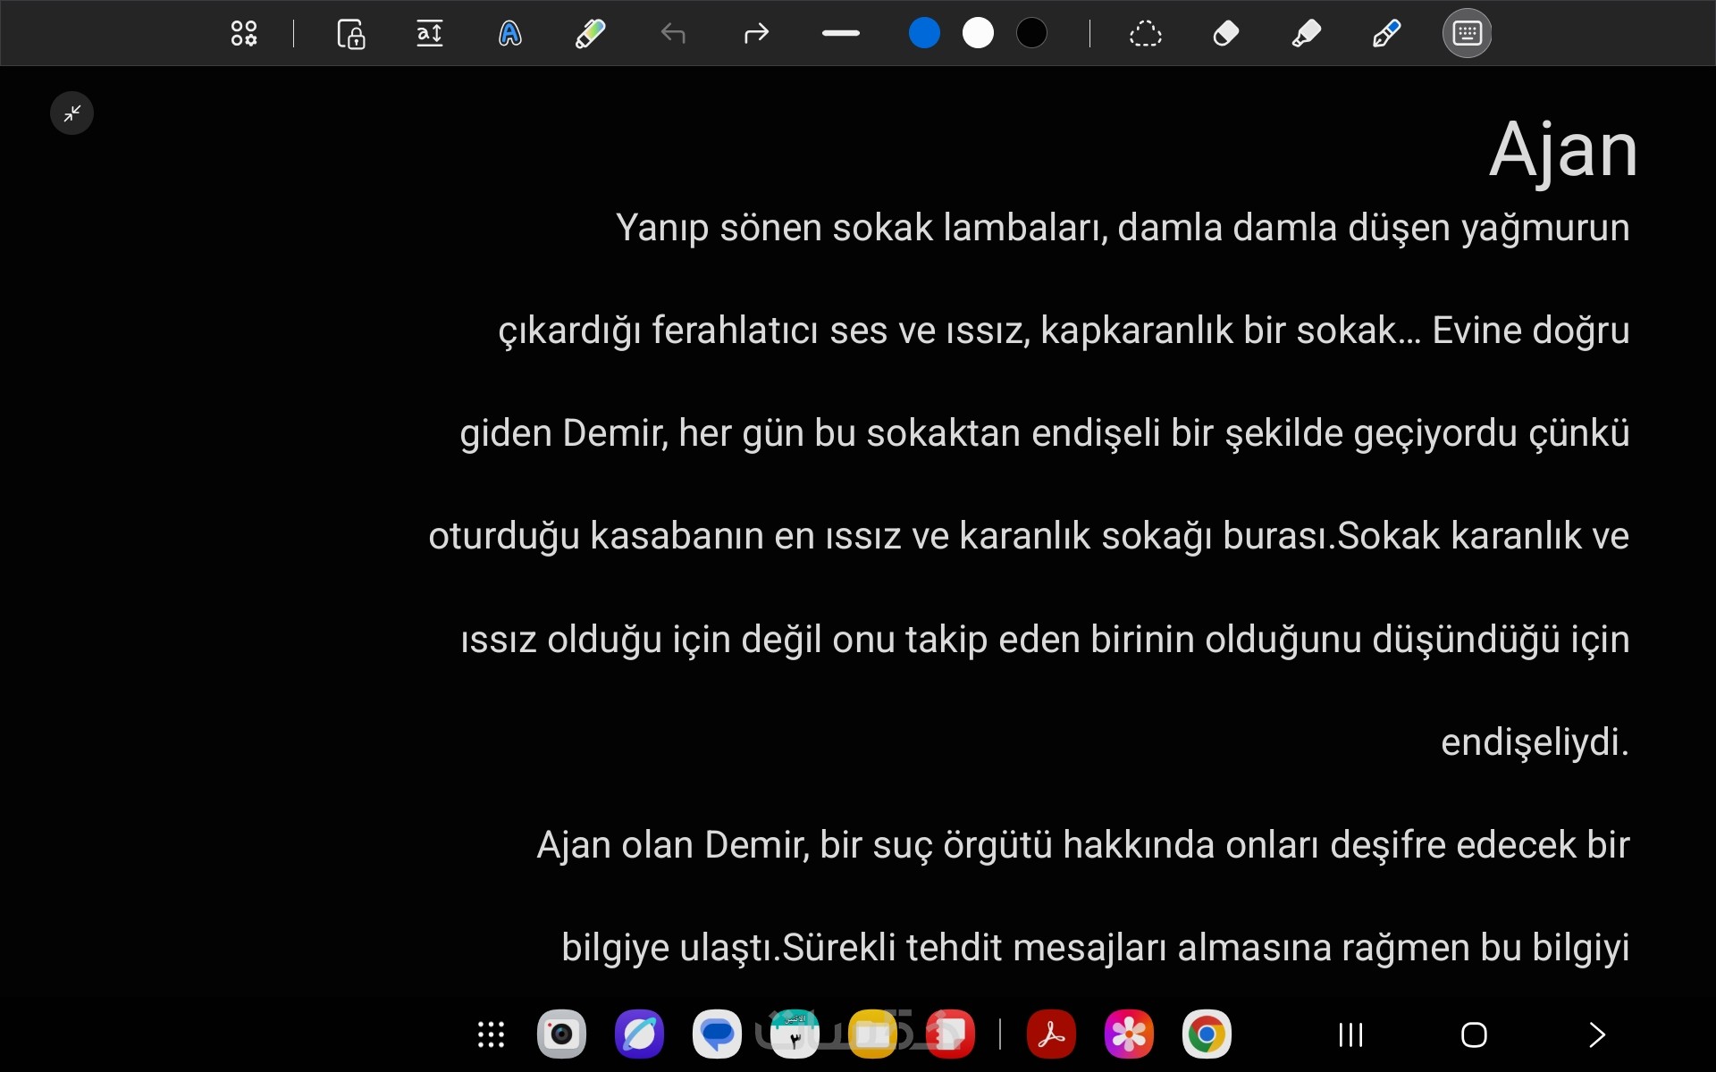This screenshot has height=1072, width=1716.
Task: Toggle the read-only lock mode icon
Action: click(350, 34)
